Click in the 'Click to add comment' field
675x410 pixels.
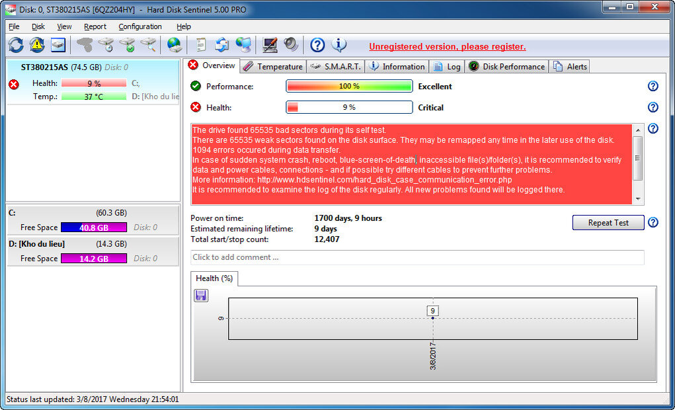pyautogui.click(x=417, y=257)
